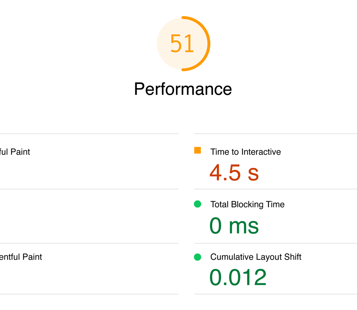This screenshot has height=310, width=357.
Task: Click the 51 score inside the gauge
Action: 182,44
